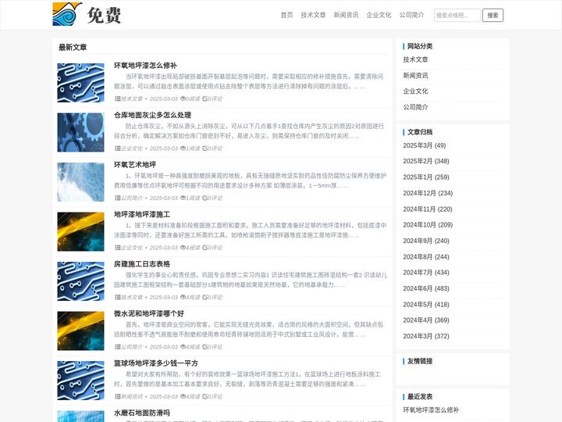Click eye icon under 微水泥和地坪漆哪个好
Image resolution: width=562 pixels, height=422 pixels.
click(x=183, y=347)
